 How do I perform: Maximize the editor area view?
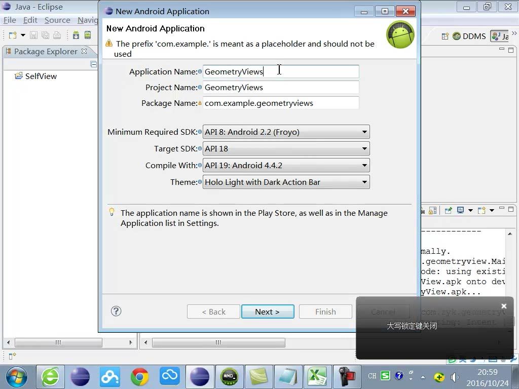(x=511, y=50)
